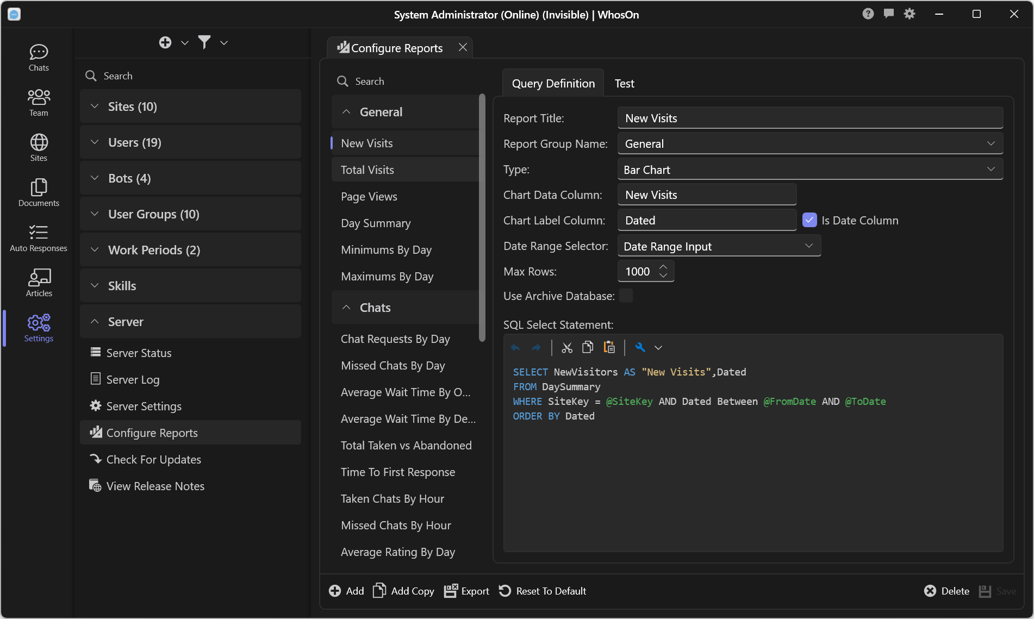
Task: Expand the User Groups (10) group
Action: tap(190, 214)
